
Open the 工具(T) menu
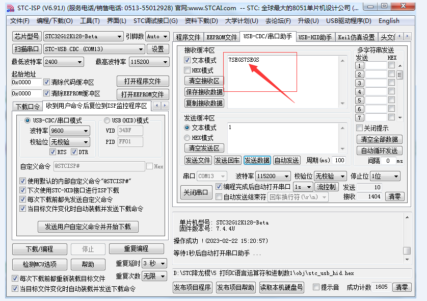click(90, 21)
